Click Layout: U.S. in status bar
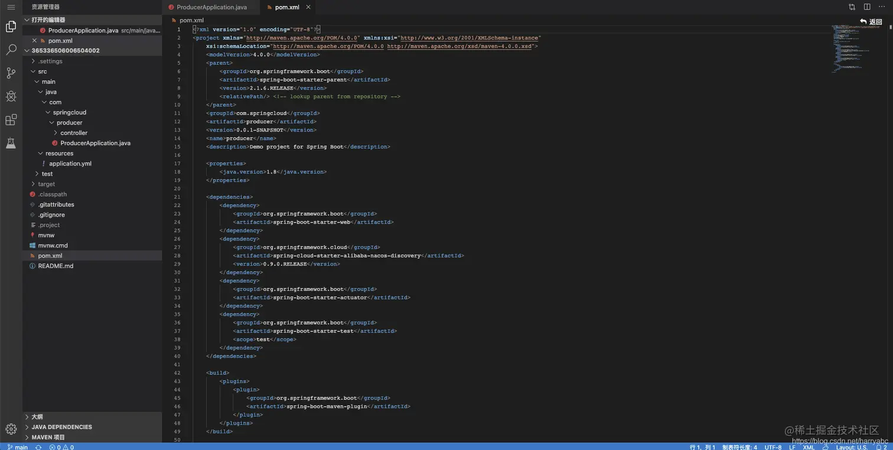Viewport: 893px width, 450px height. (852, 447)
